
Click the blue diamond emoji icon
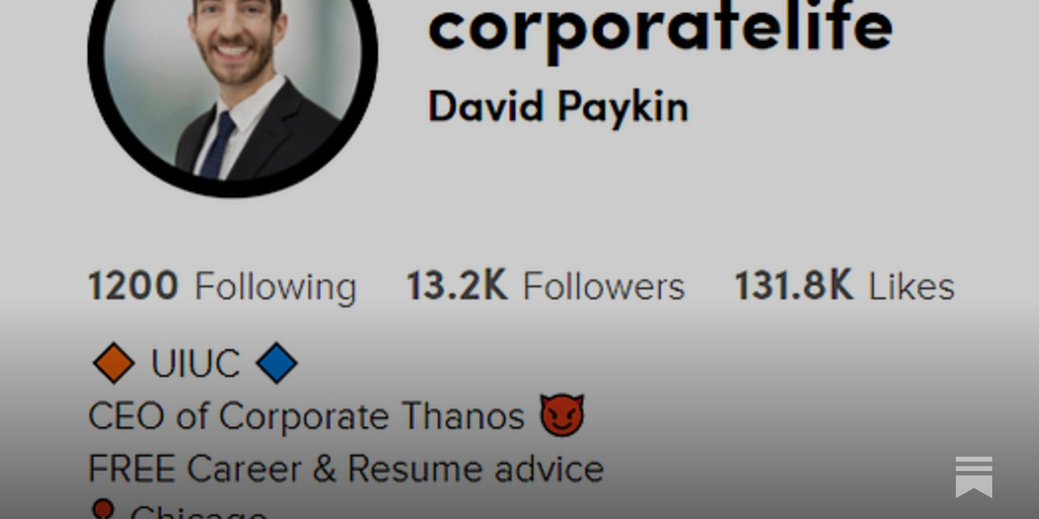(x=277, y=363)
